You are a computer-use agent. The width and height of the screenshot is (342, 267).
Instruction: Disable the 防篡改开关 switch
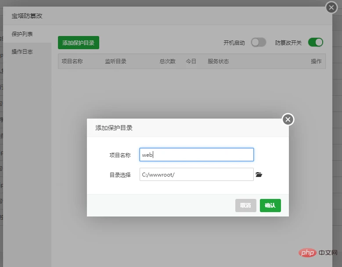point(315,42)
